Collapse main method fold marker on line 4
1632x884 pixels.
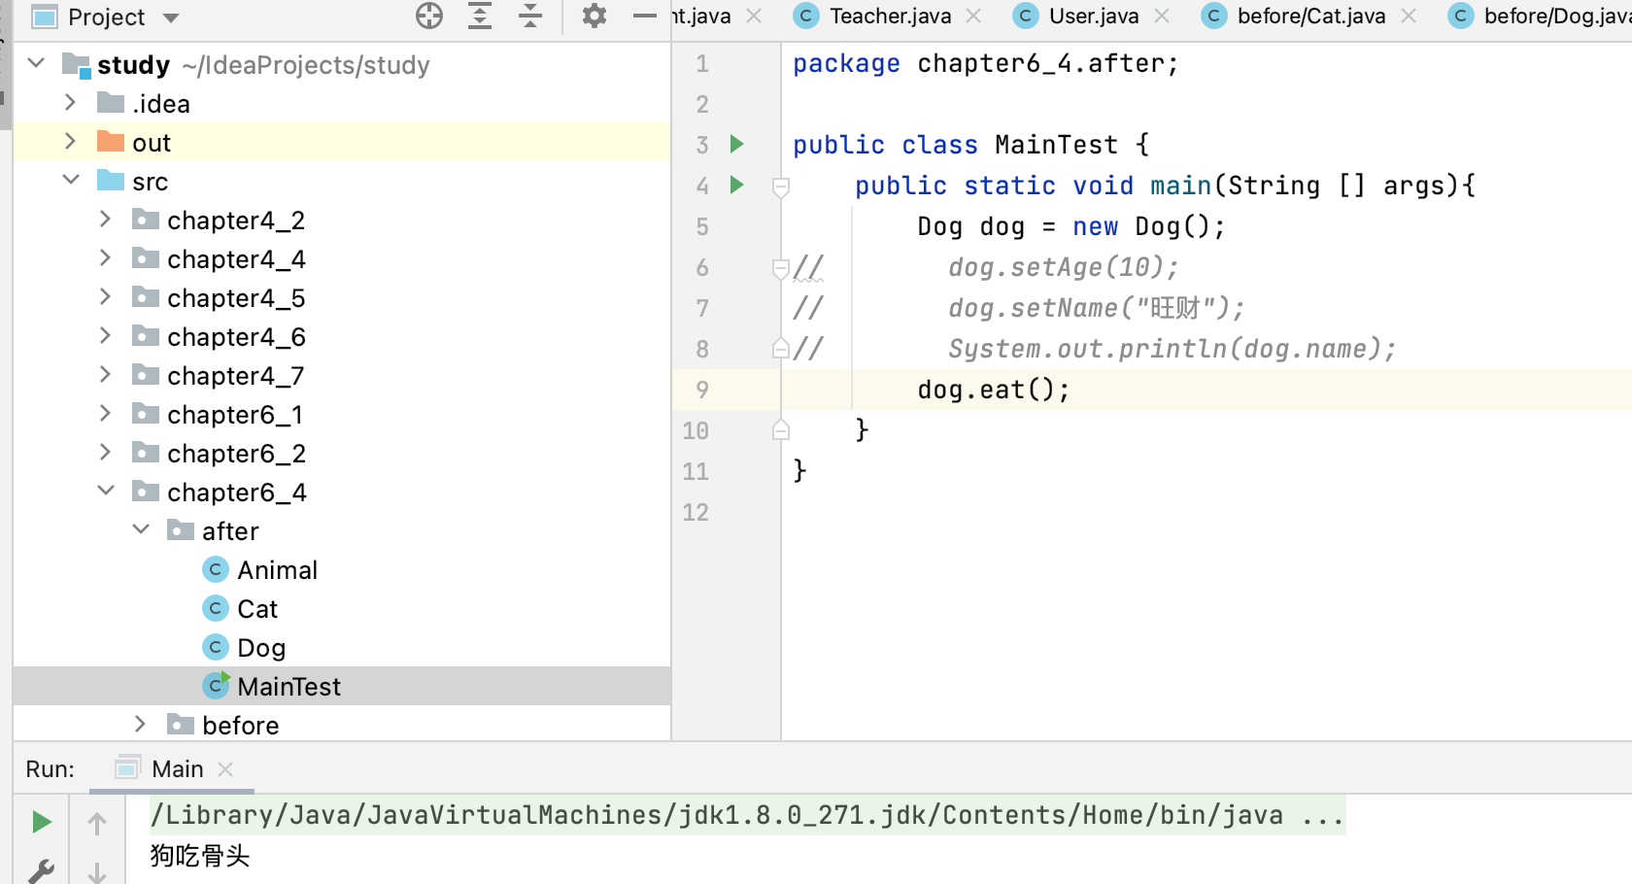(780, 187)
